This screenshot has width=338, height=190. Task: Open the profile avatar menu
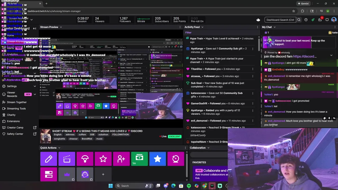(334, 20)
